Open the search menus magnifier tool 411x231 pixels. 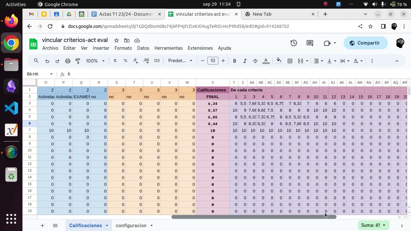click(36, 61)
